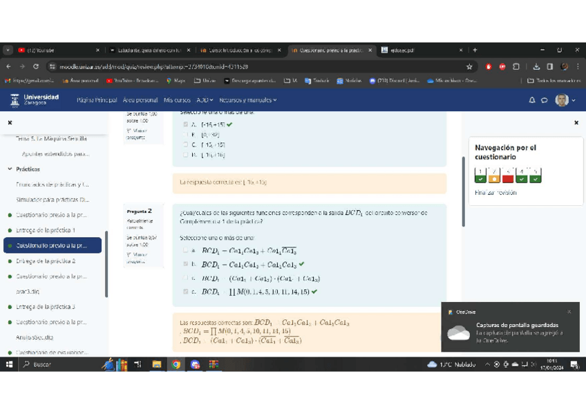Image resolution: width=586 pixels, height=414 pixels.
Task: Bookmark this page with star icon
Action: pyautogui.click(x=469, y=66)
